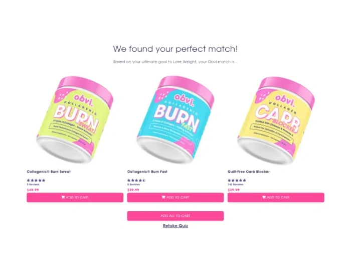The width and height of the screenshot is (351, 276).
Task: Click cart icon on Burn Fast button
Action: click(163, 197)
